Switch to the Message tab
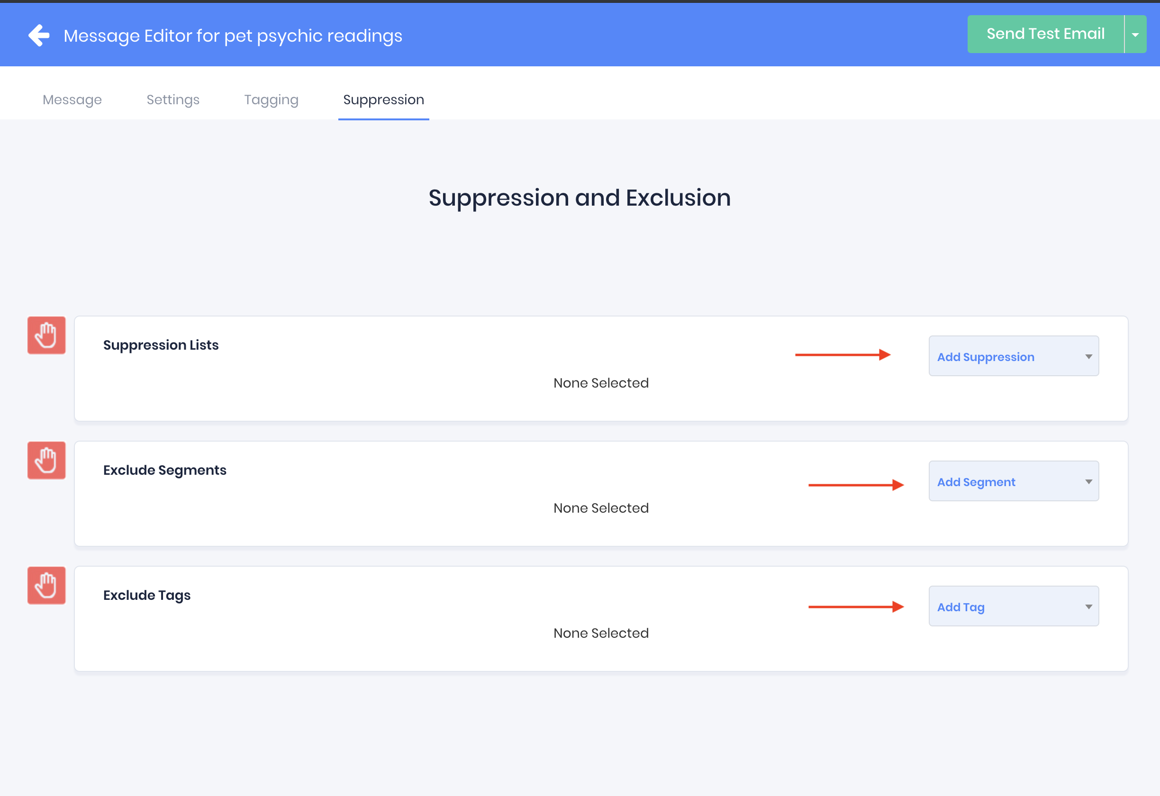Viewport: 1160px width, 796px height. tap(72, 100)
